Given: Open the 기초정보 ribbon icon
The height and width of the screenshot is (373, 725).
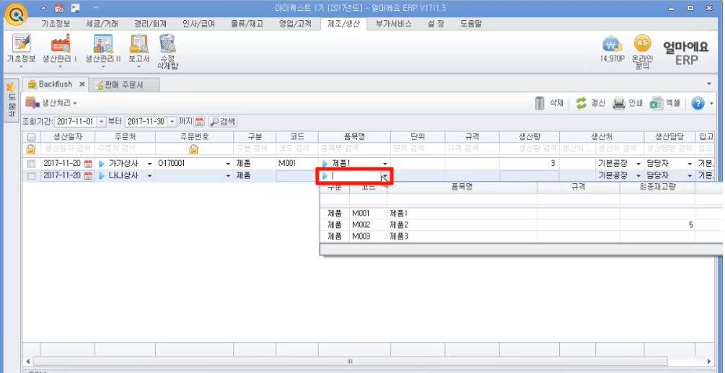Looking at the screenshot, I should coord(21,44).
